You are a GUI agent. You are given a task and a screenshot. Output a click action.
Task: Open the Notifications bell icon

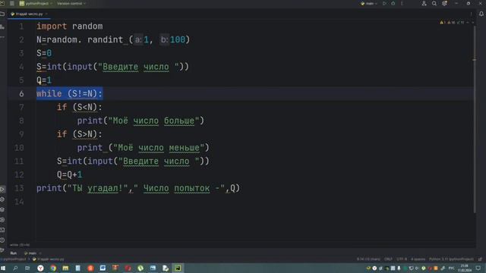481,14
